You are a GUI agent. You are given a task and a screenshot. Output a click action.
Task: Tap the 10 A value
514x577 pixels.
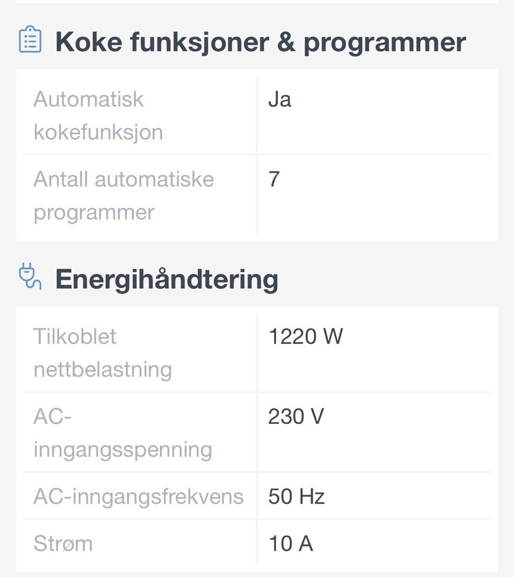(x=290, y=543)
